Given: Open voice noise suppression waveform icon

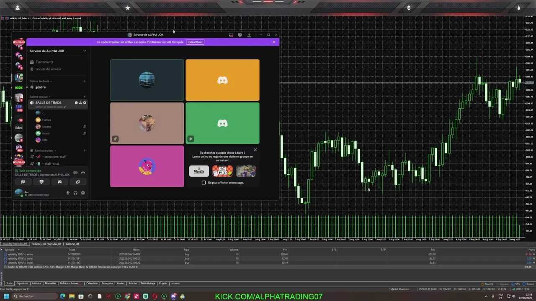Looking at the screenshot, I should [75, 173].
